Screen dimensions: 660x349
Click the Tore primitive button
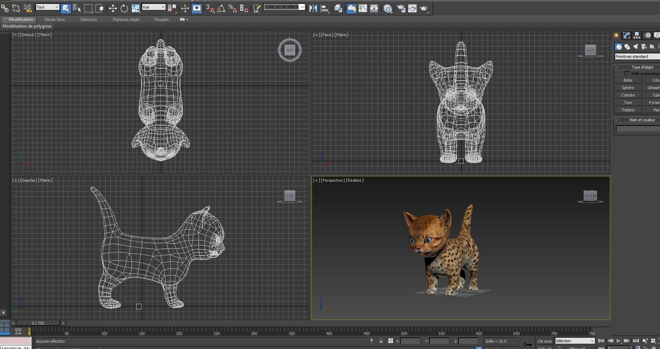[x=628, y=103]
